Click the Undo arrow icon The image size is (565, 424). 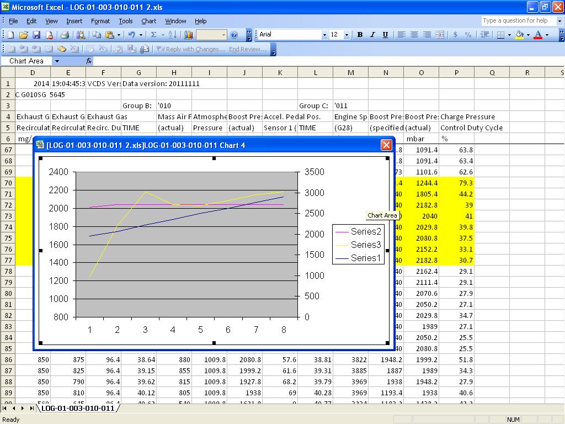click(131, 35)
